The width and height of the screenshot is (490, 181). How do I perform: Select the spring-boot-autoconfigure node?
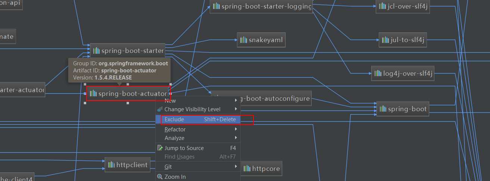click(x=262, y=99)
